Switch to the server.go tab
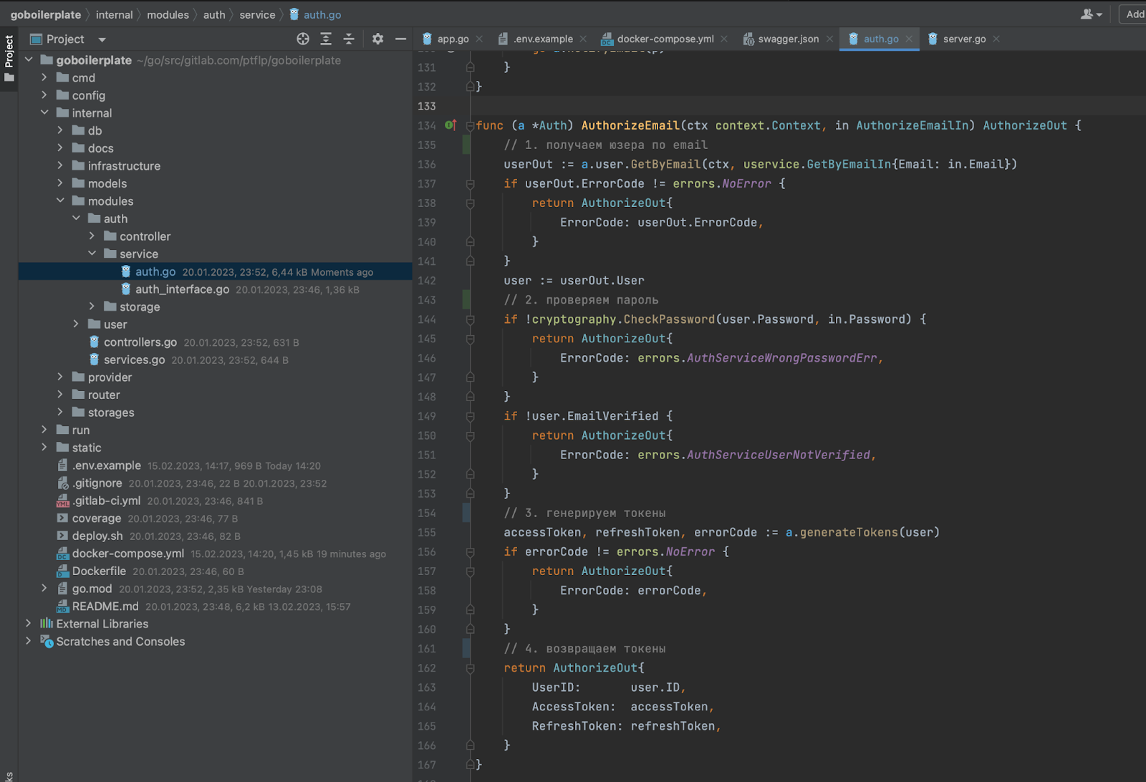Screen dimensions: 1146x782 pyautogui.click(x=963, y=39)
